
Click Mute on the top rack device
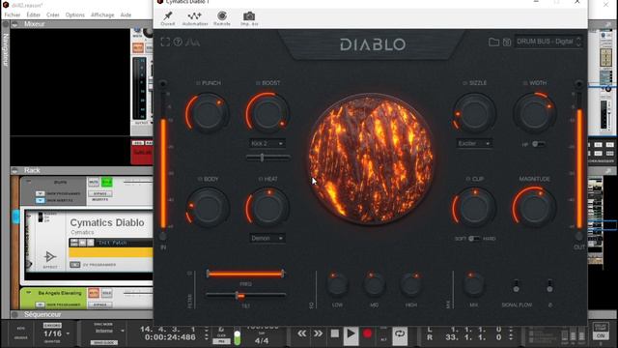(x=94, y=182)
